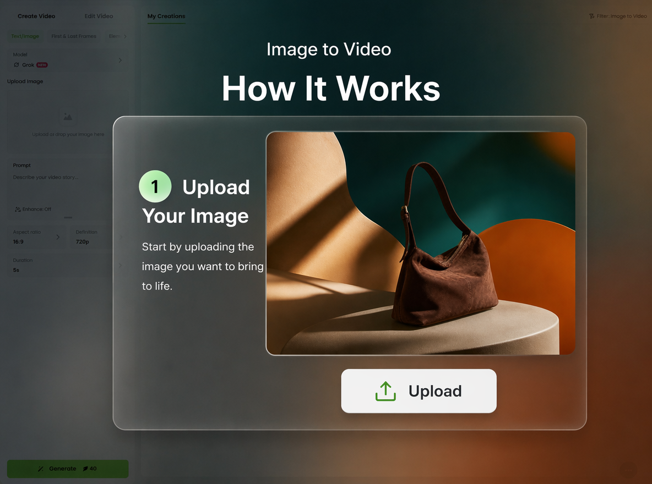Choose the Text/Image mode tab
652x484 pixels.
pos(25,36)
